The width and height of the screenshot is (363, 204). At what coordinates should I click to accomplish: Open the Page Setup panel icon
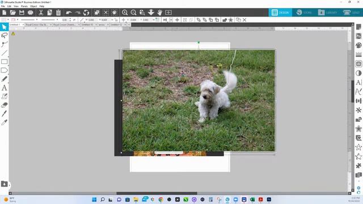(358, 27)
